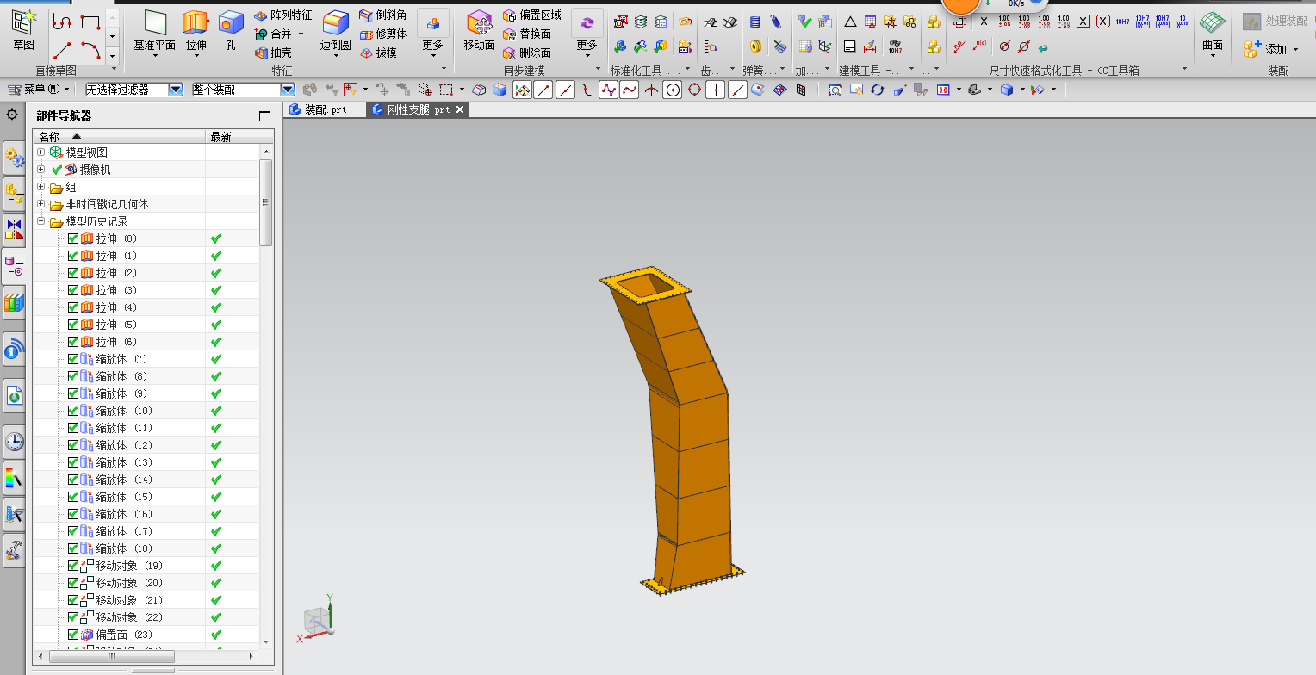Image resolution: width=1316 pixels, height=675 pixels.
Task: Open the 无选择过滤器 dropdown
Action: click(176, 90)
